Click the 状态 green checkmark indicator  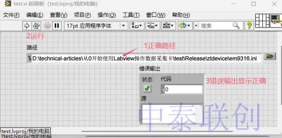click(147, 89)
